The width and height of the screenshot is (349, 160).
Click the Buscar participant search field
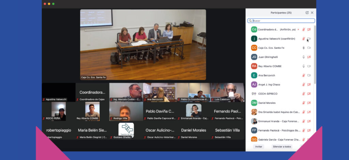281,21
